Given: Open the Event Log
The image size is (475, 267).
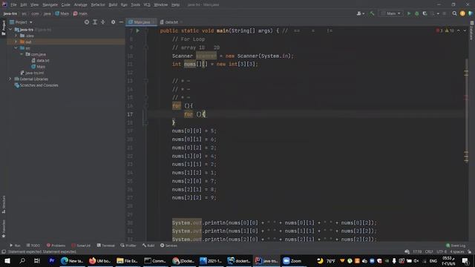Looking at the screenshot, I should click(x=456, y=245).
